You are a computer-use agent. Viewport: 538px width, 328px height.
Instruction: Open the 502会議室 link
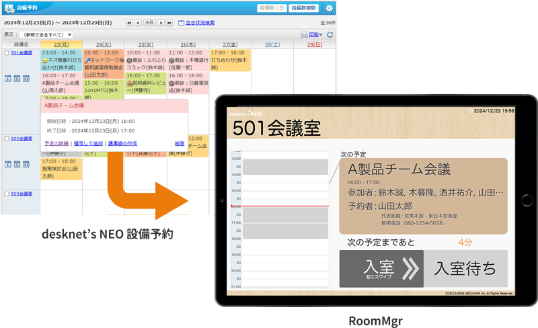(x=22, y=138)
